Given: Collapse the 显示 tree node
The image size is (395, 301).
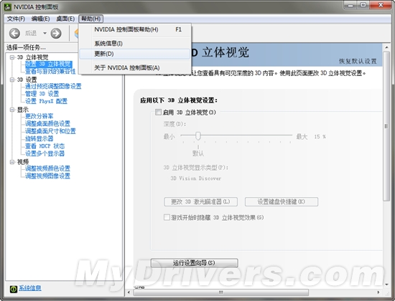Looking at the screenshot, I should [x=11, y=110].
